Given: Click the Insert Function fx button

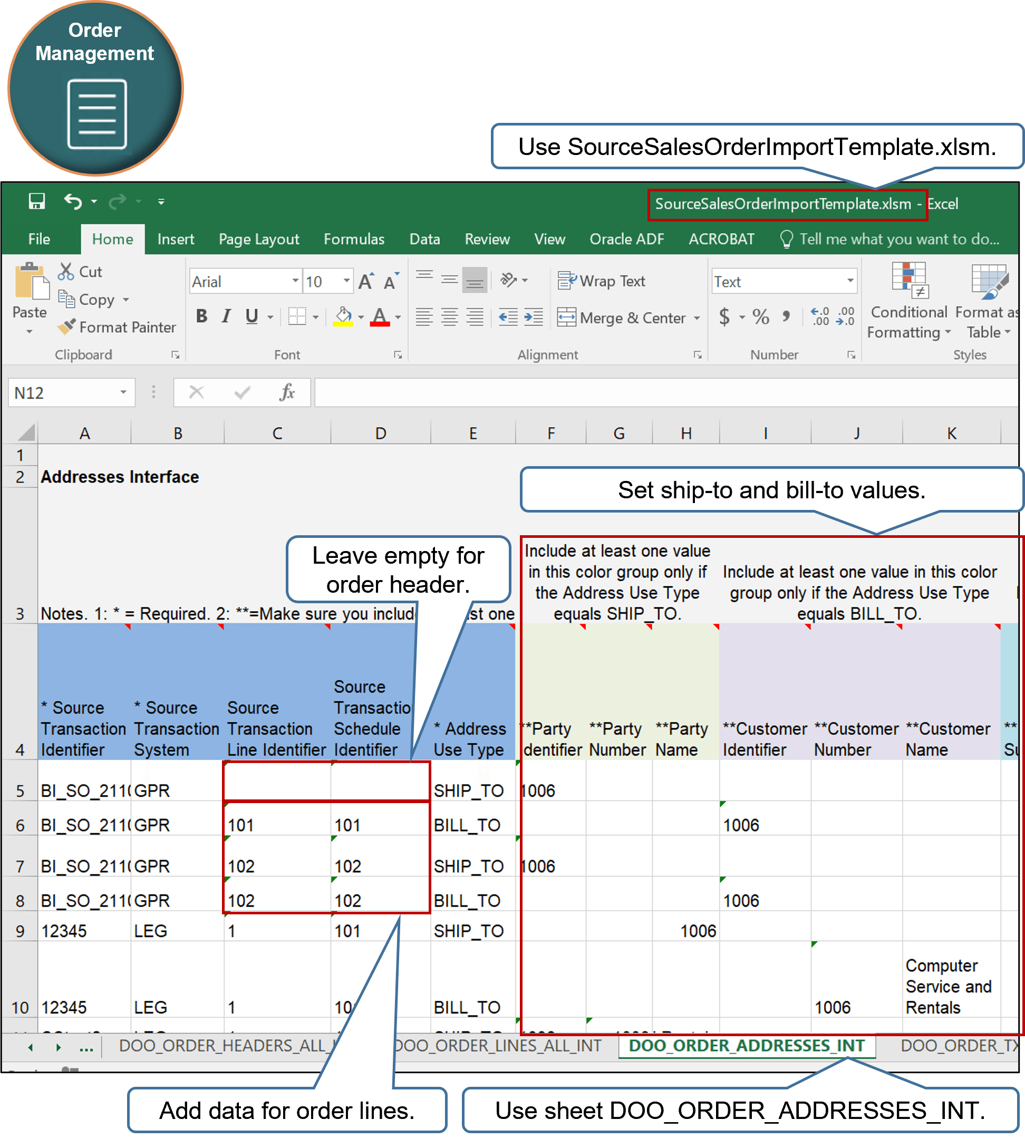Looking at the screenshot, I should (x=287, y=393).
